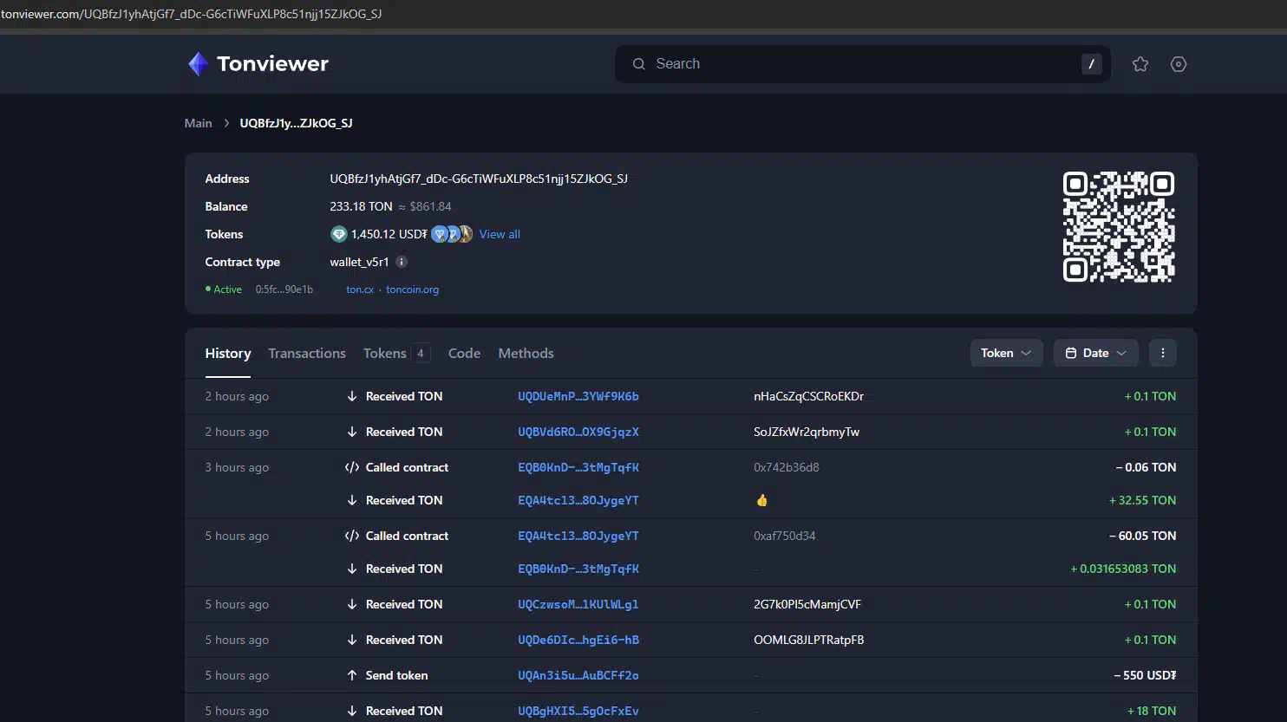The image size is (1287, 722).
Task: Click the Tokens count badge 4
Action: (421, 353)
